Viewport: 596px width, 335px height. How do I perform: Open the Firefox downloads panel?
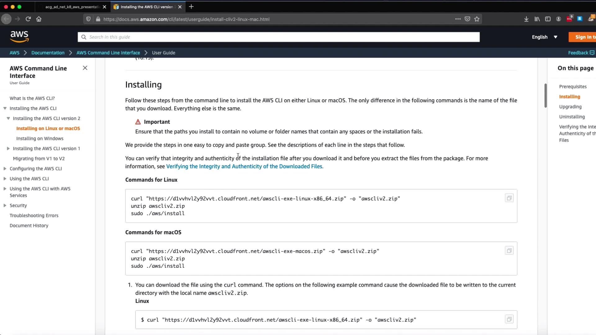(x=526, y=19)
